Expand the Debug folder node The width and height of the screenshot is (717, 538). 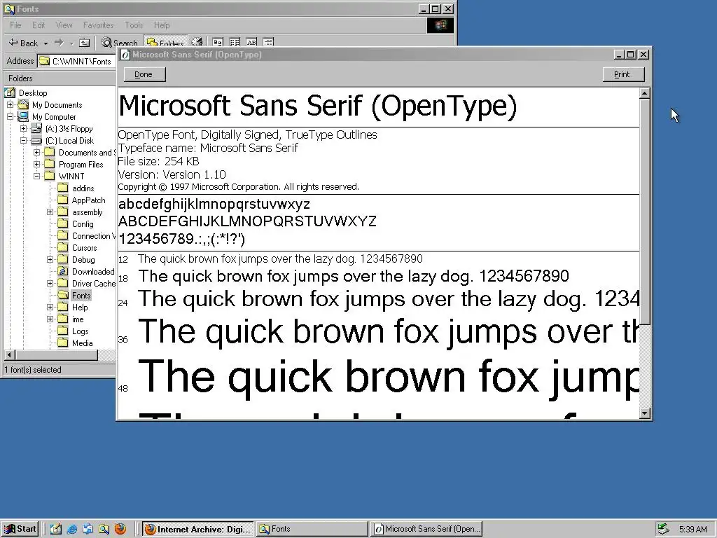pos(50,259)
